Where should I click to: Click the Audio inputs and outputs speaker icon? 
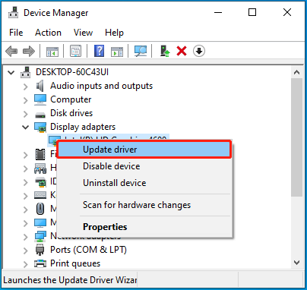point(40,86)
